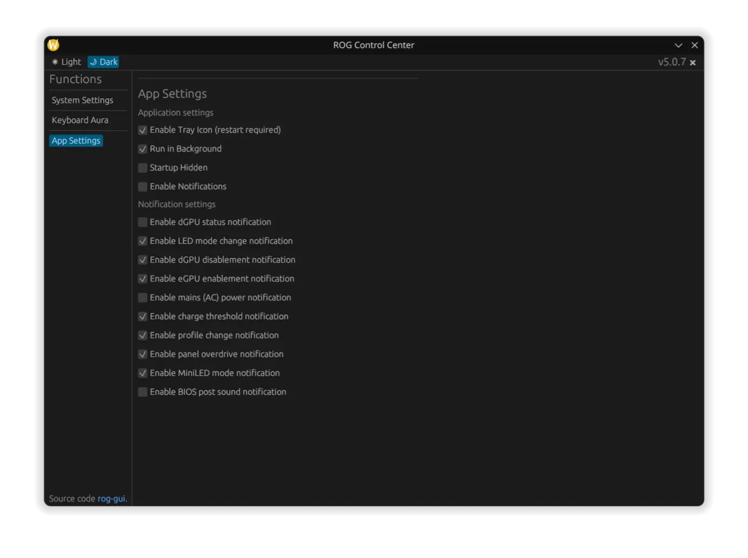This screenshot has width=748, height=558.
Task: Open the Keyboard Aura section
Action: point(80,120)
